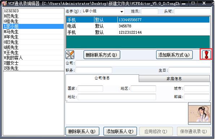Click the VCF editor title bar icon
Viewport: 215px width, 139px height.
[4, 3]
